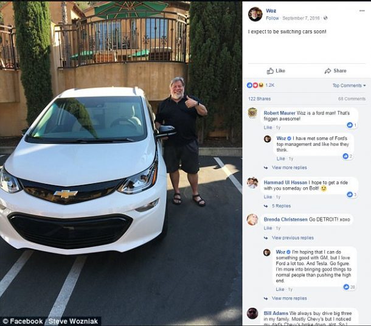Expand View more replies under Ford comment

[x=289, y=167]
